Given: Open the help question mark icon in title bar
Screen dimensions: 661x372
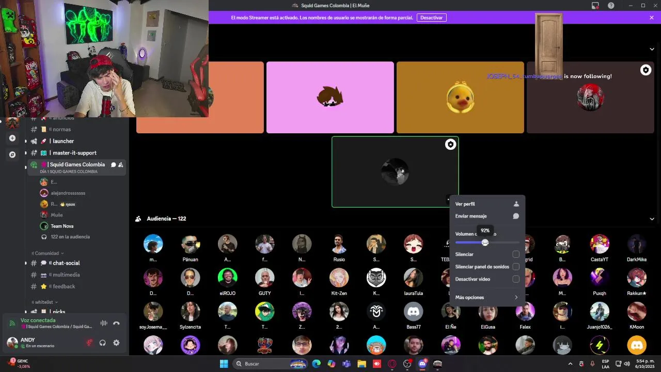Looking at the screenshot, I should [x=611, y=6].
